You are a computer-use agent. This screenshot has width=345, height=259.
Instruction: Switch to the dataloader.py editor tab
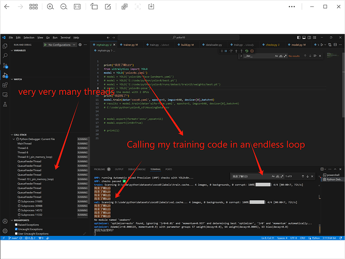click(214, 45)
